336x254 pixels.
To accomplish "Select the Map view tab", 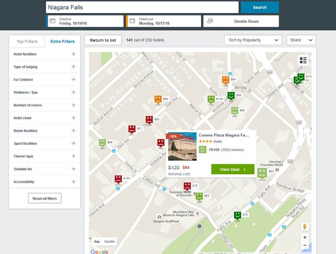I will pyautogui.click(x=97, y=241).
